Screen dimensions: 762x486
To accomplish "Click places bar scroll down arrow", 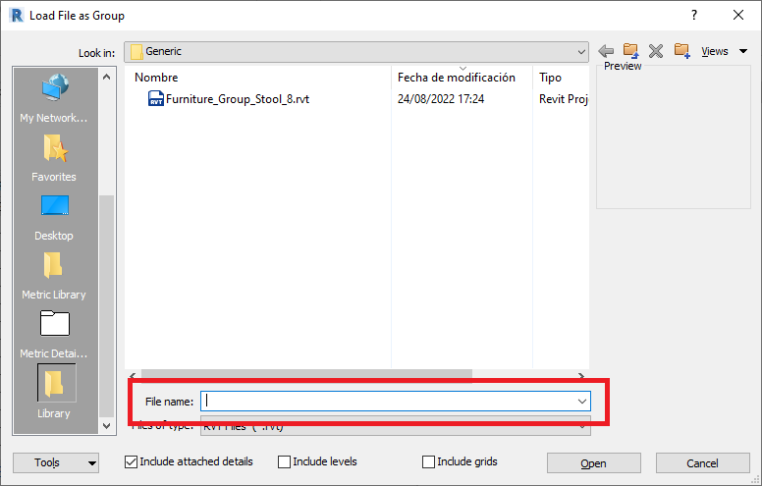I will pos(106,426).
